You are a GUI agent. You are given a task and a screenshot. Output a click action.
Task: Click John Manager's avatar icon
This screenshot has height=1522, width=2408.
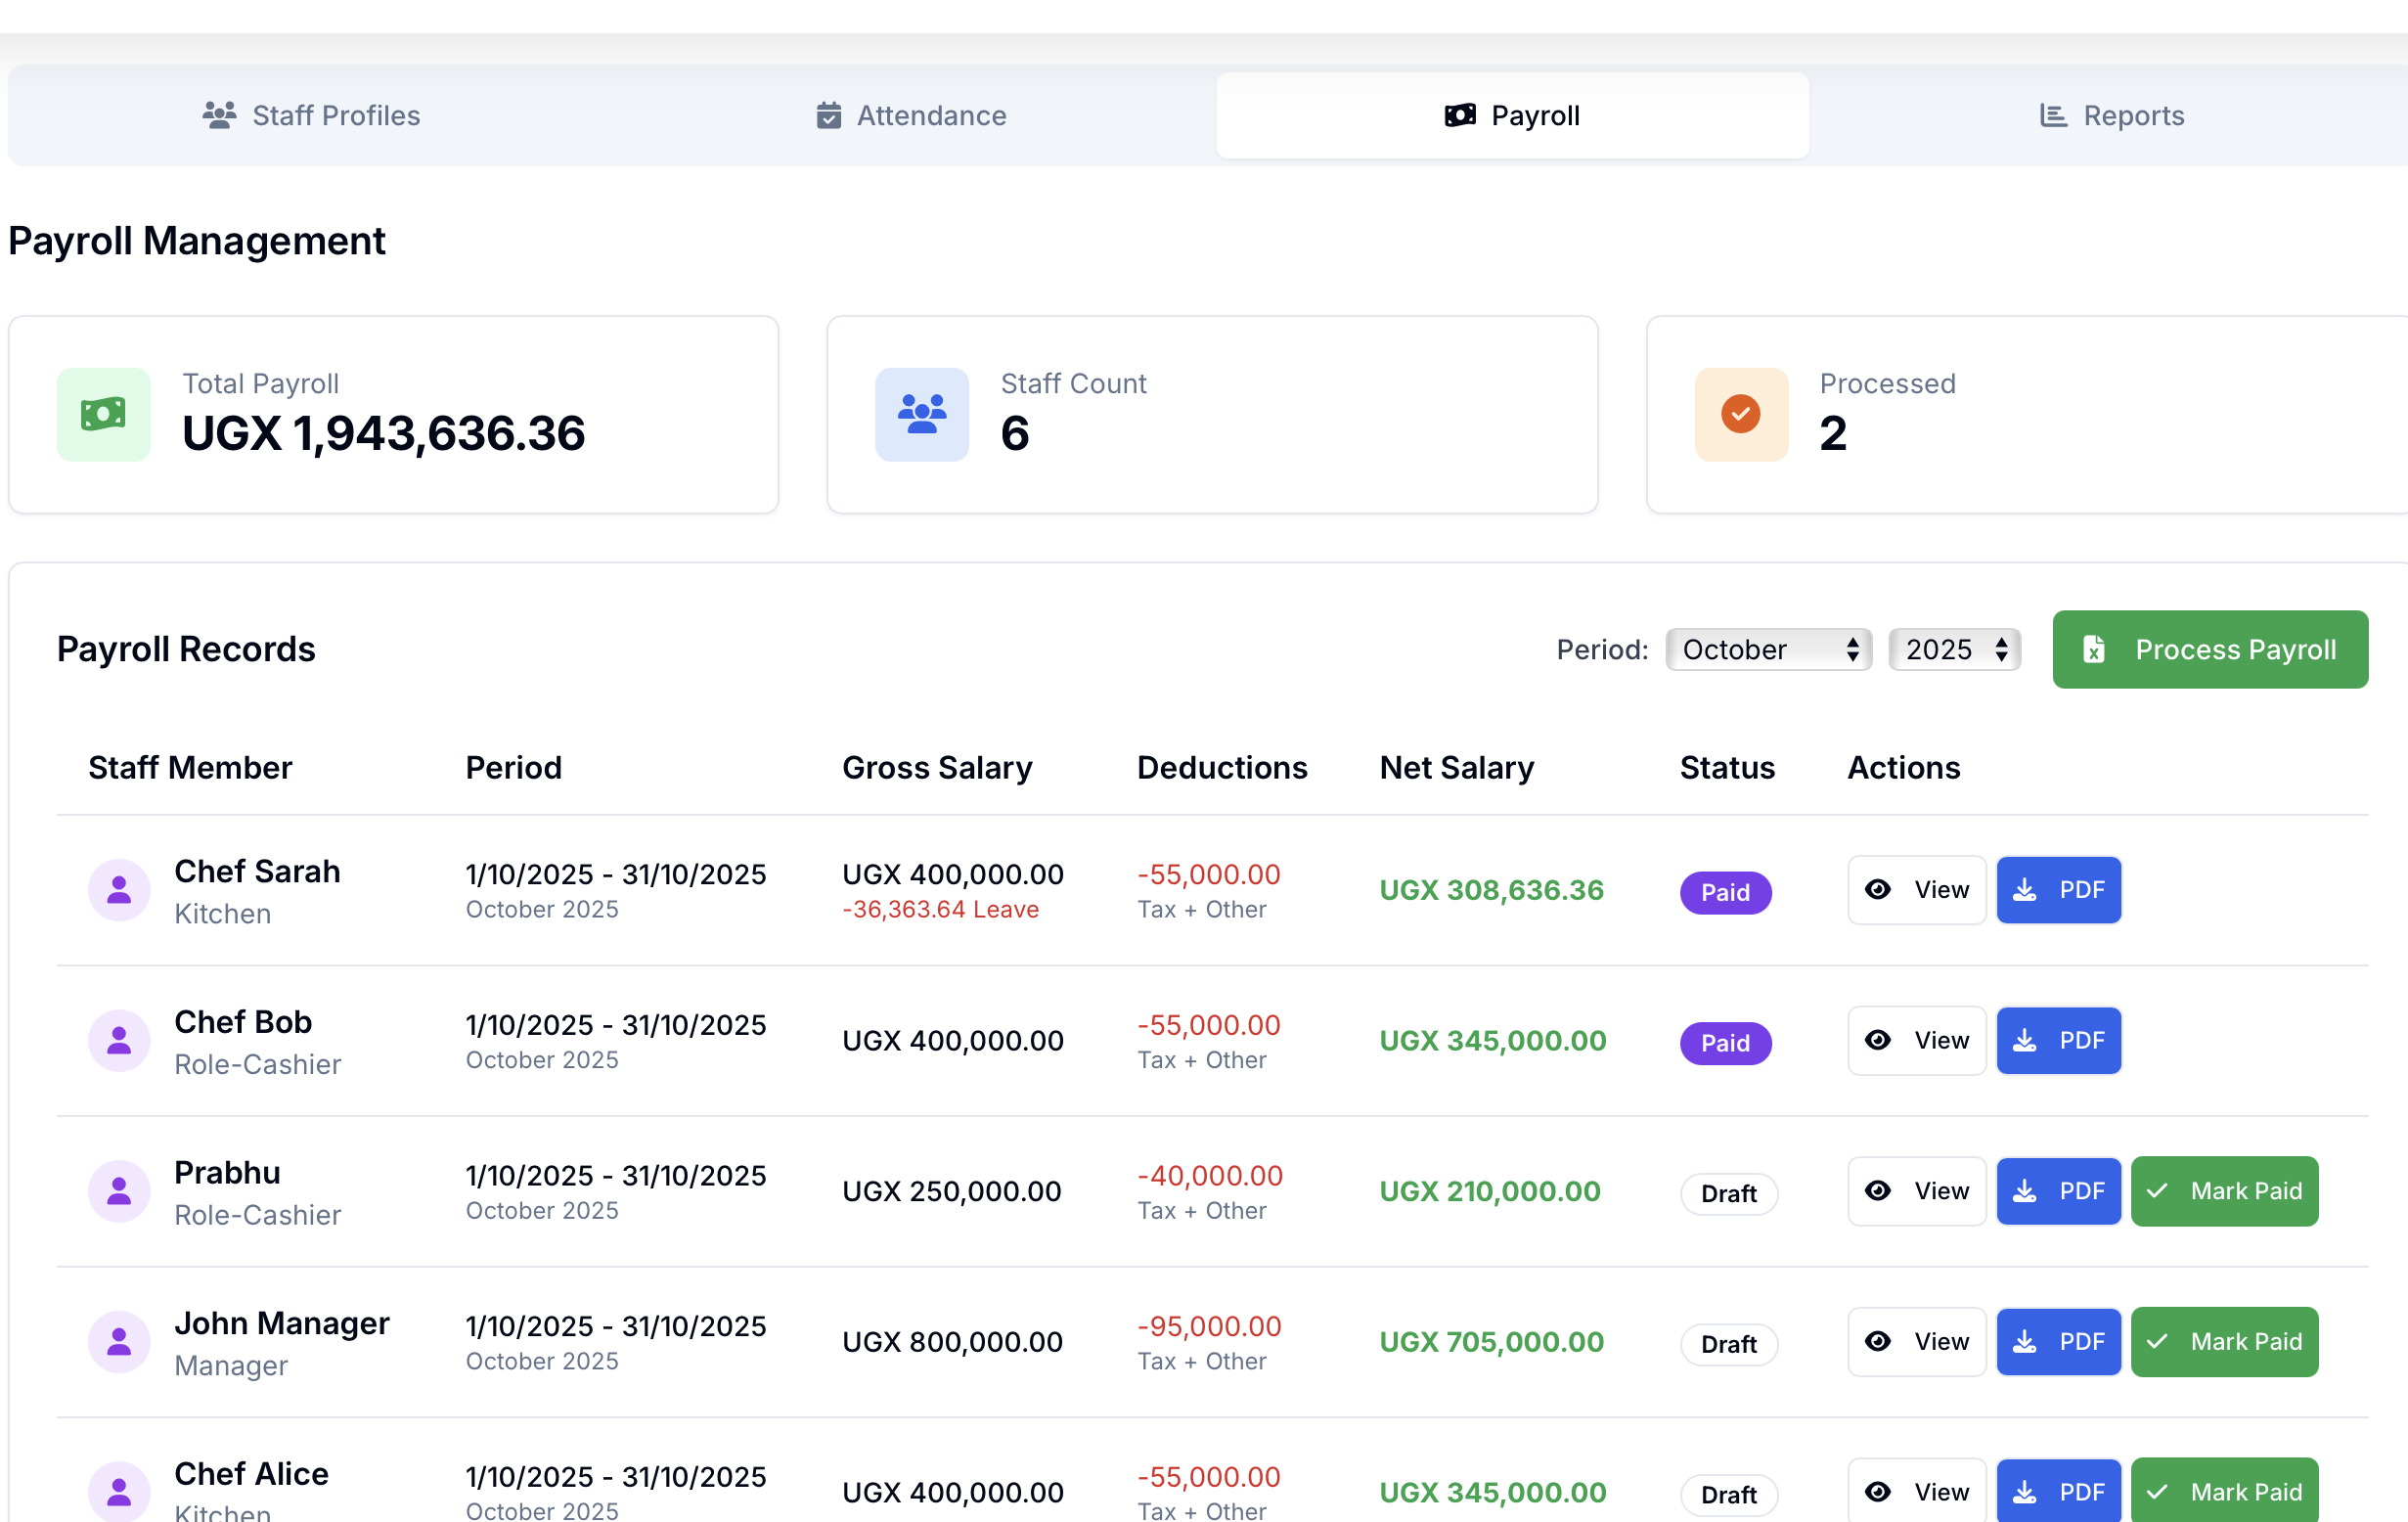click(x=119, y=1342)
